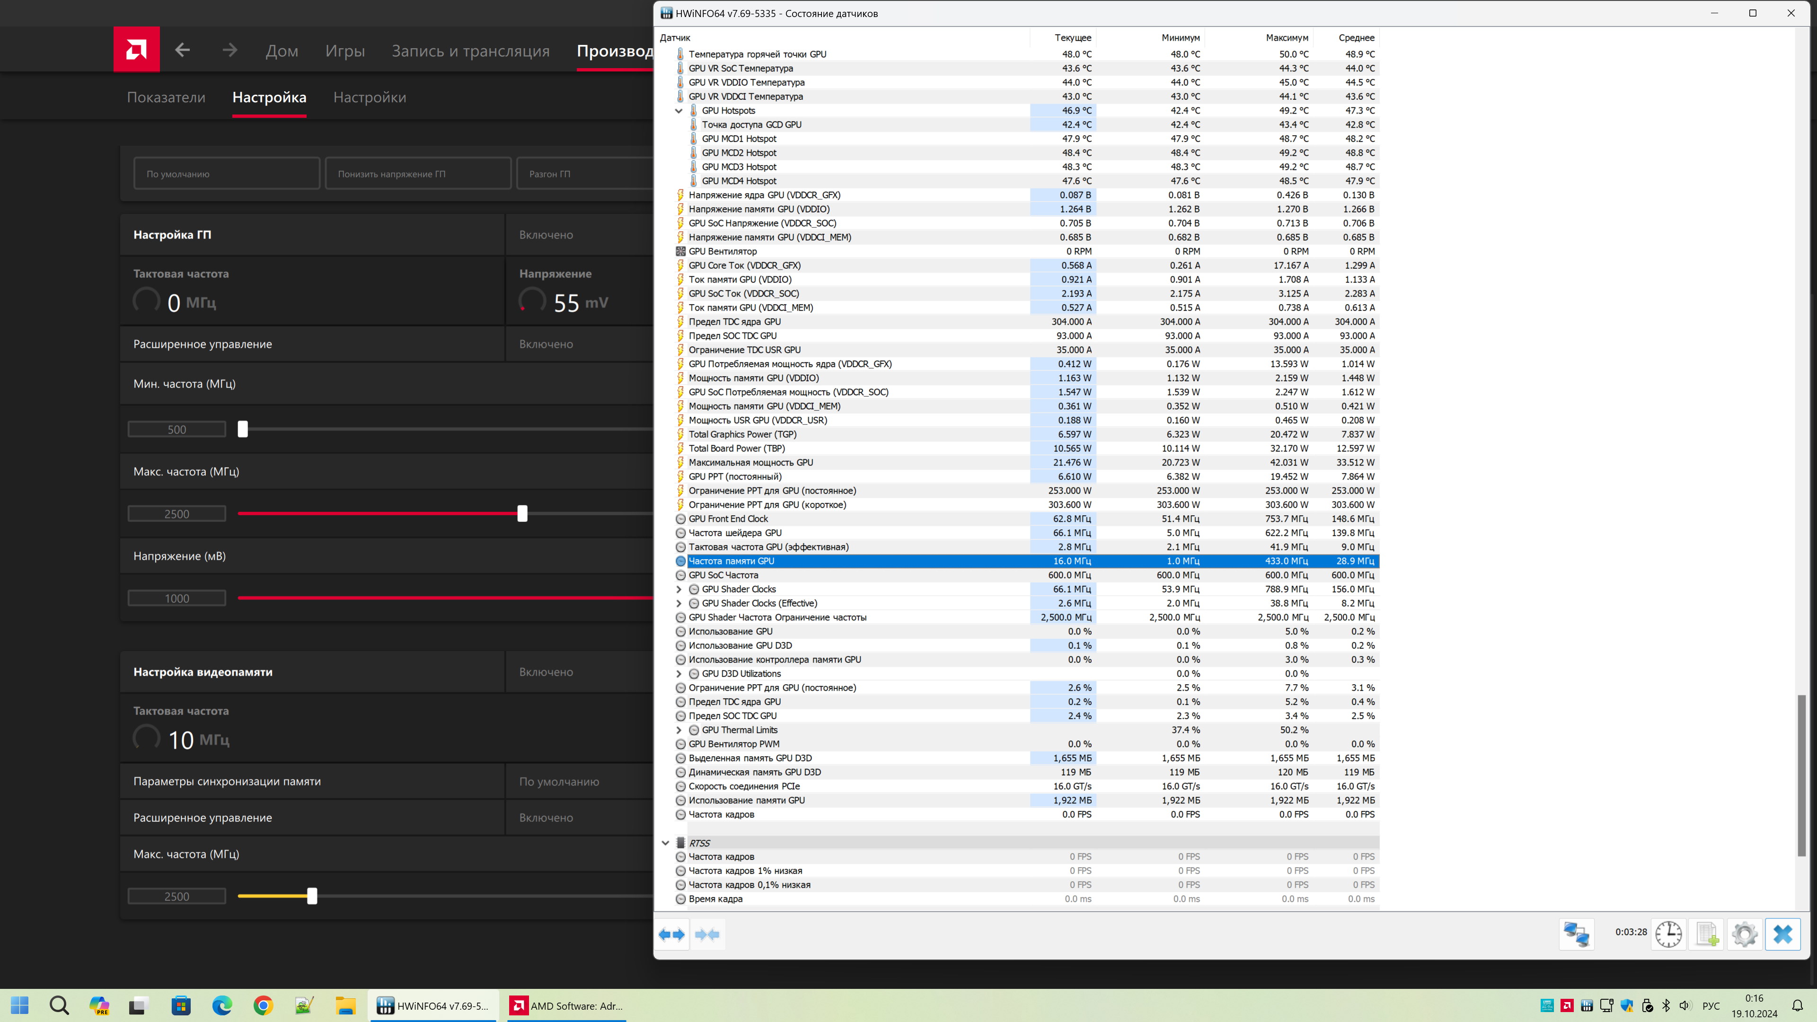Collapse the GPU Hotspots tree group

click(x=679, y=111)
